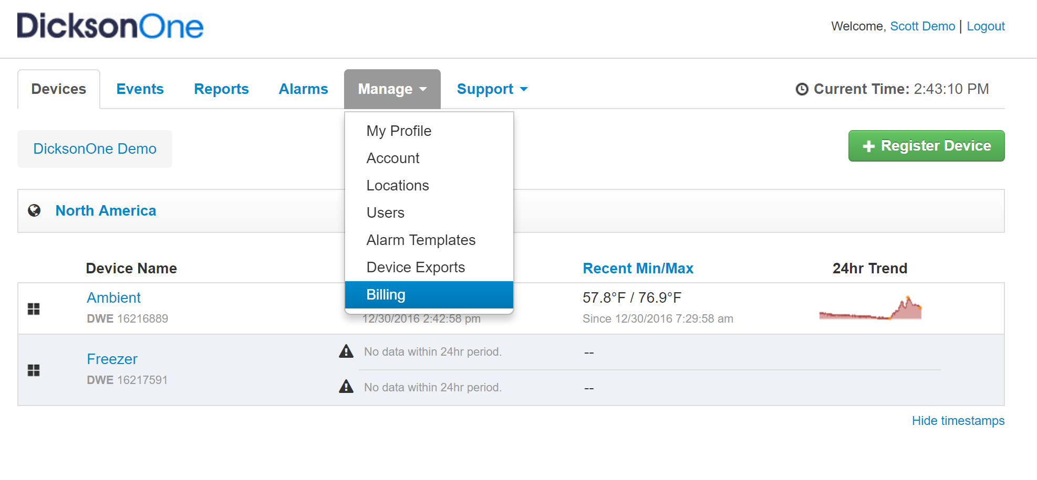Open the Ambient 24hr trend chart
Screen dimensions: 1037x480
tap(870, 308)
